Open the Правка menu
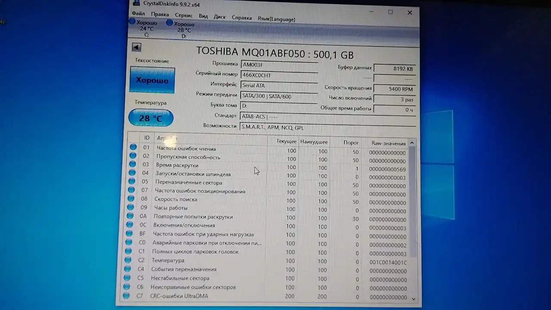Image resolution: width=551 pixels, height=310 pixels. [x=160, y=14]
